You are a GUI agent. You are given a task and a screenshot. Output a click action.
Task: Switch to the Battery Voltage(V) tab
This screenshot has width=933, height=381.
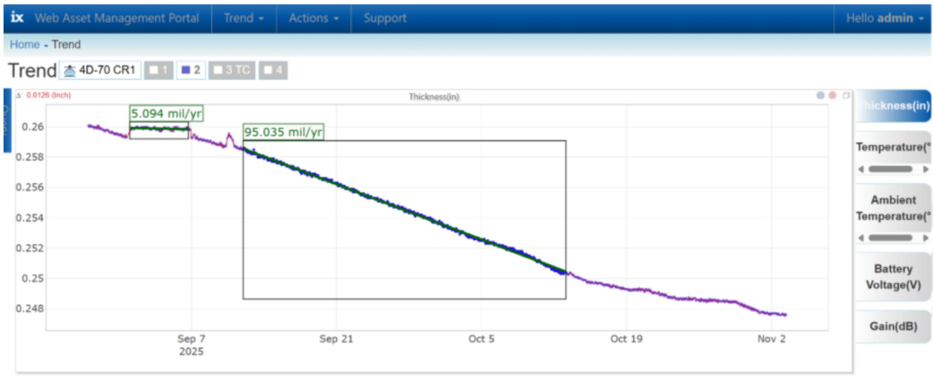tap(893, 277)
